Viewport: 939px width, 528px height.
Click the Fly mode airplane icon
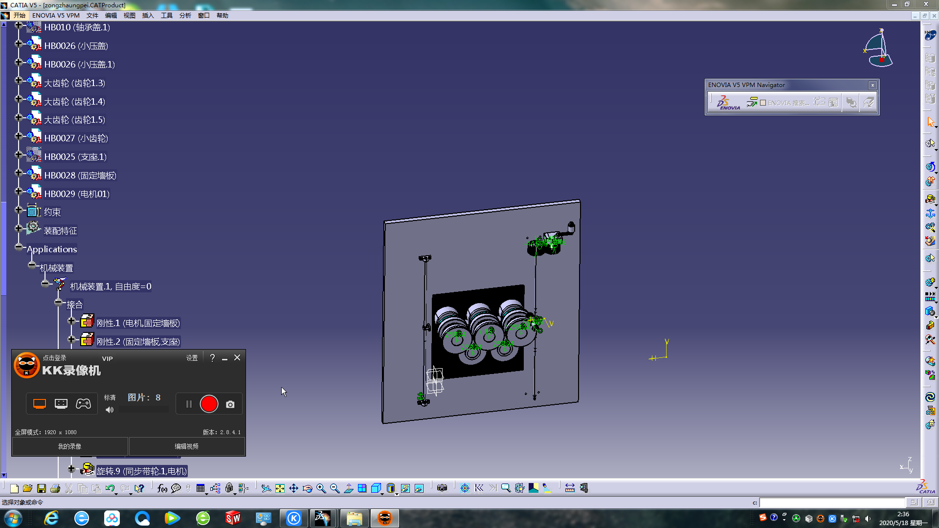tap(266, 488)
